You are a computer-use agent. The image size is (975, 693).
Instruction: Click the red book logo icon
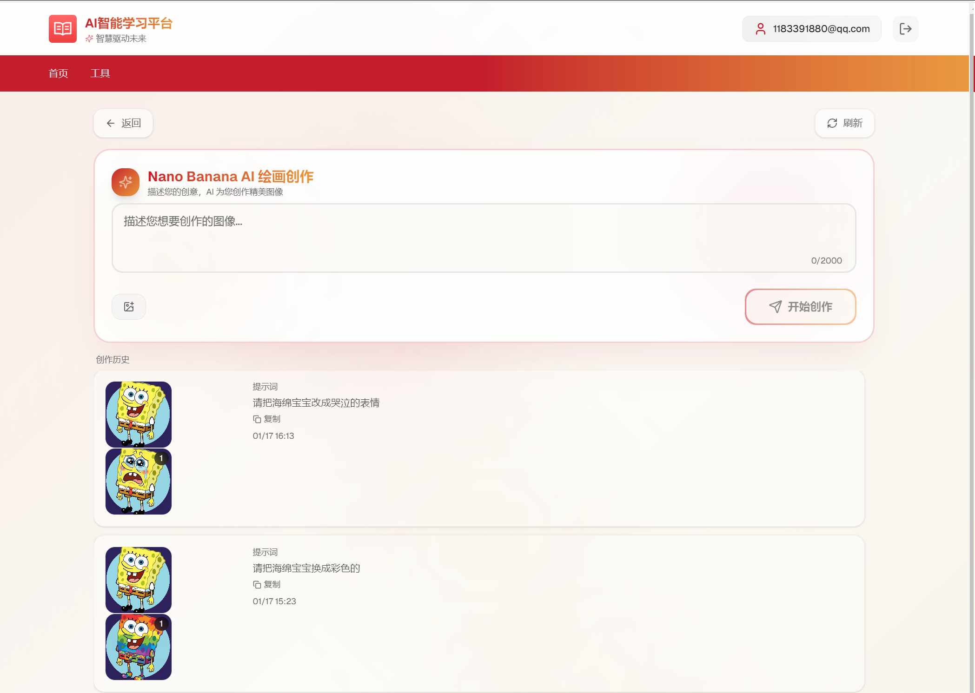(62, 29)
